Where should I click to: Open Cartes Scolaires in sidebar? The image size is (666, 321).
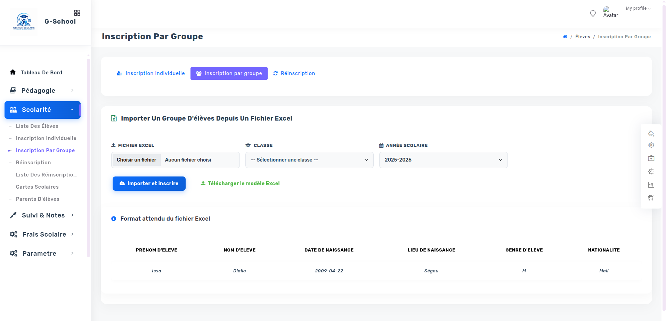click(37, 187)
